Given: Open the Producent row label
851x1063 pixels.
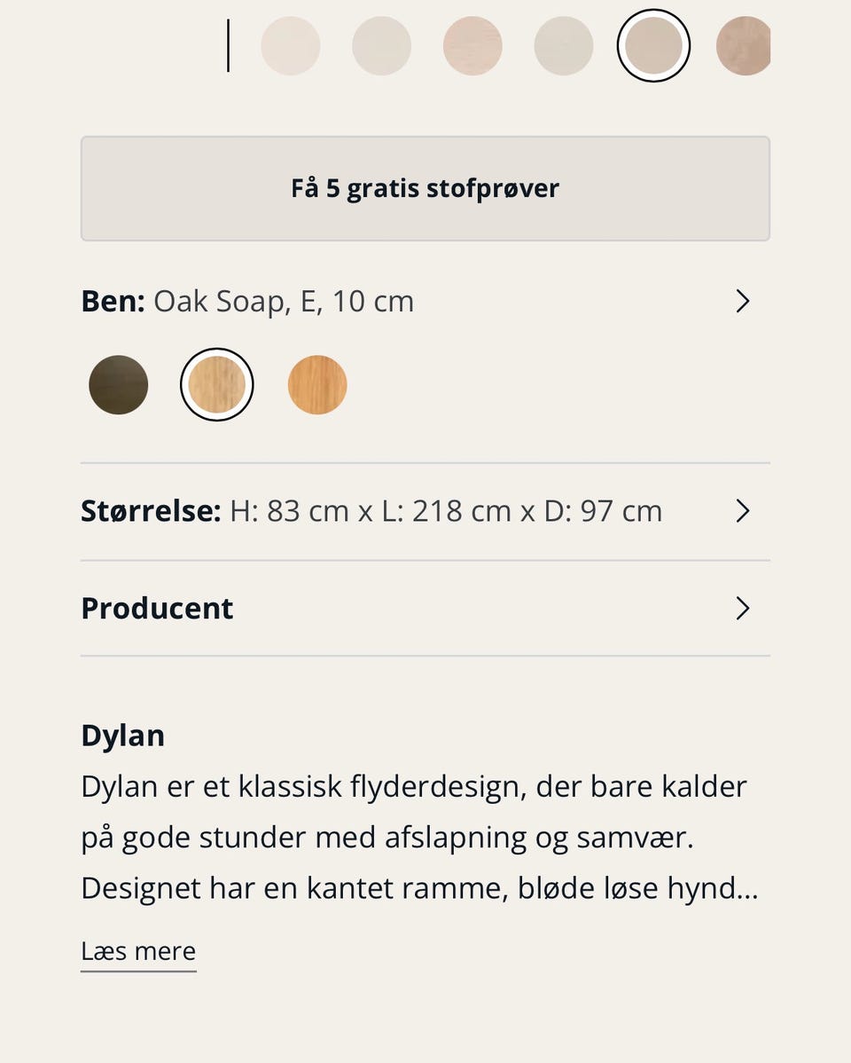Looking at the screenshot, I should pyautogui.click(x=157, y=609).
